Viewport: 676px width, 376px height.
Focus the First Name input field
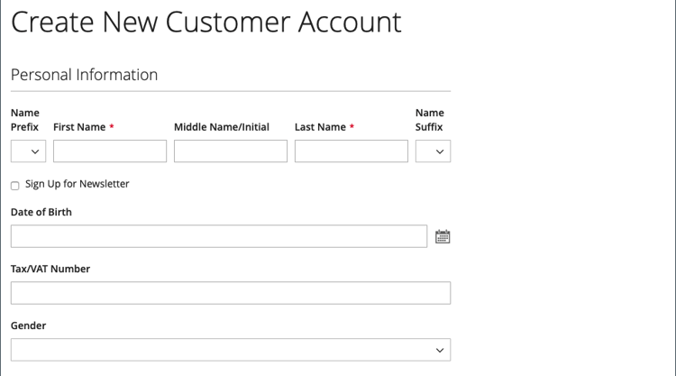click(110, 151)
